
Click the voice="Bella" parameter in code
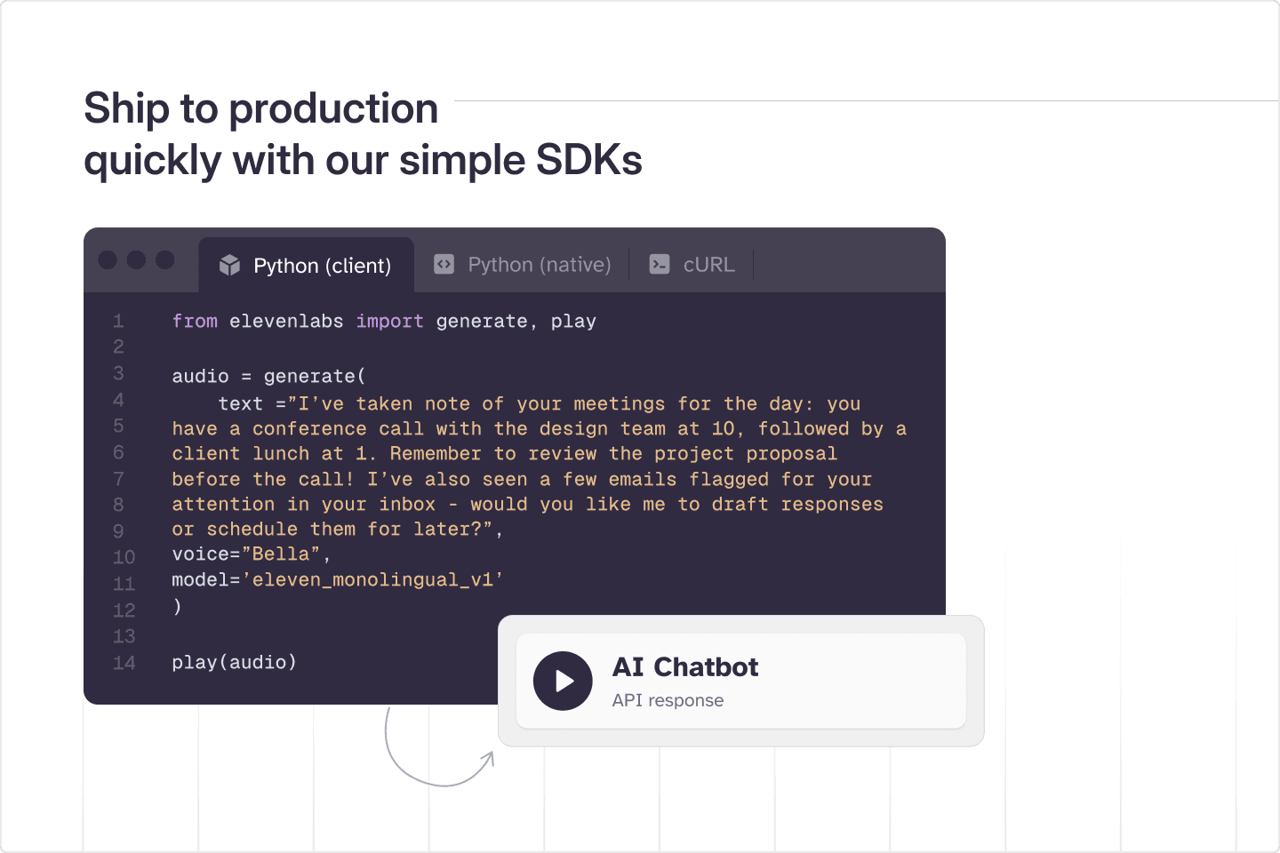coord(250,554)
